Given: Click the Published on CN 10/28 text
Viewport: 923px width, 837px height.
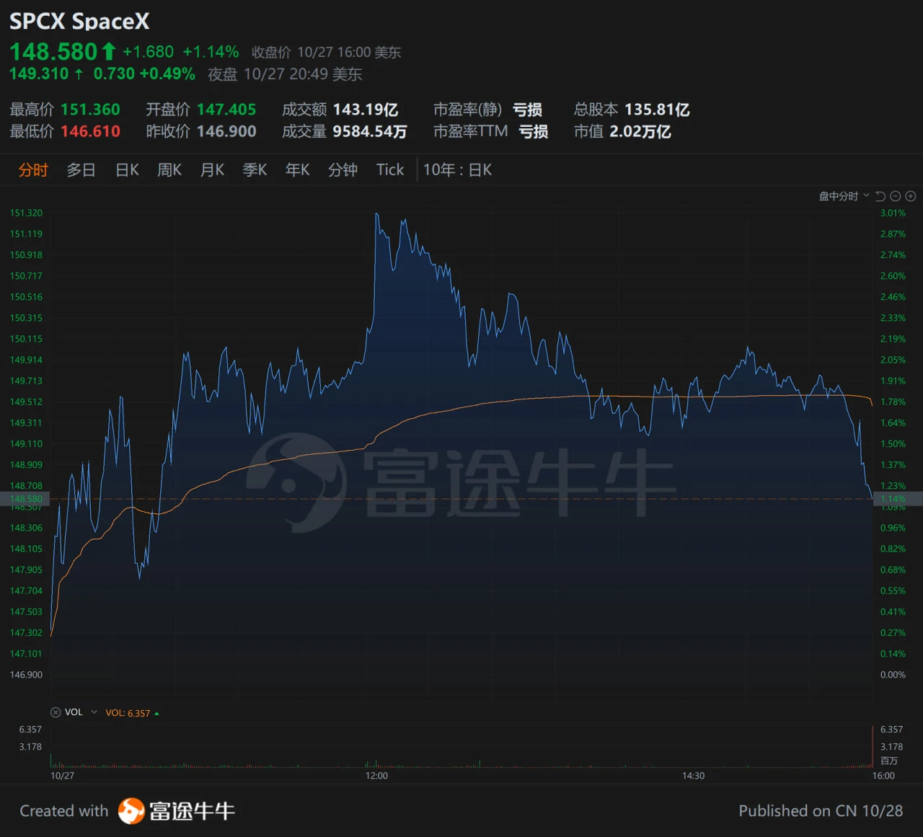Looking at the screenshot, I should 821,811.
